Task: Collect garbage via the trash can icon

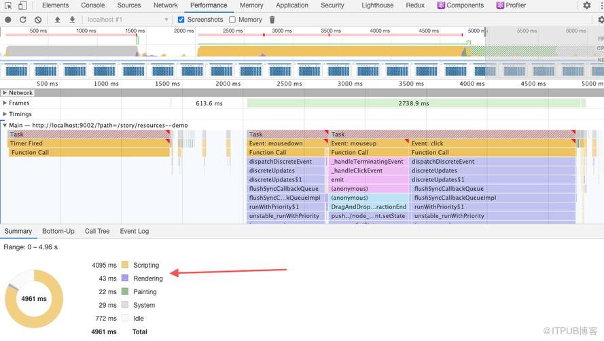Action: tap(272, 20)
